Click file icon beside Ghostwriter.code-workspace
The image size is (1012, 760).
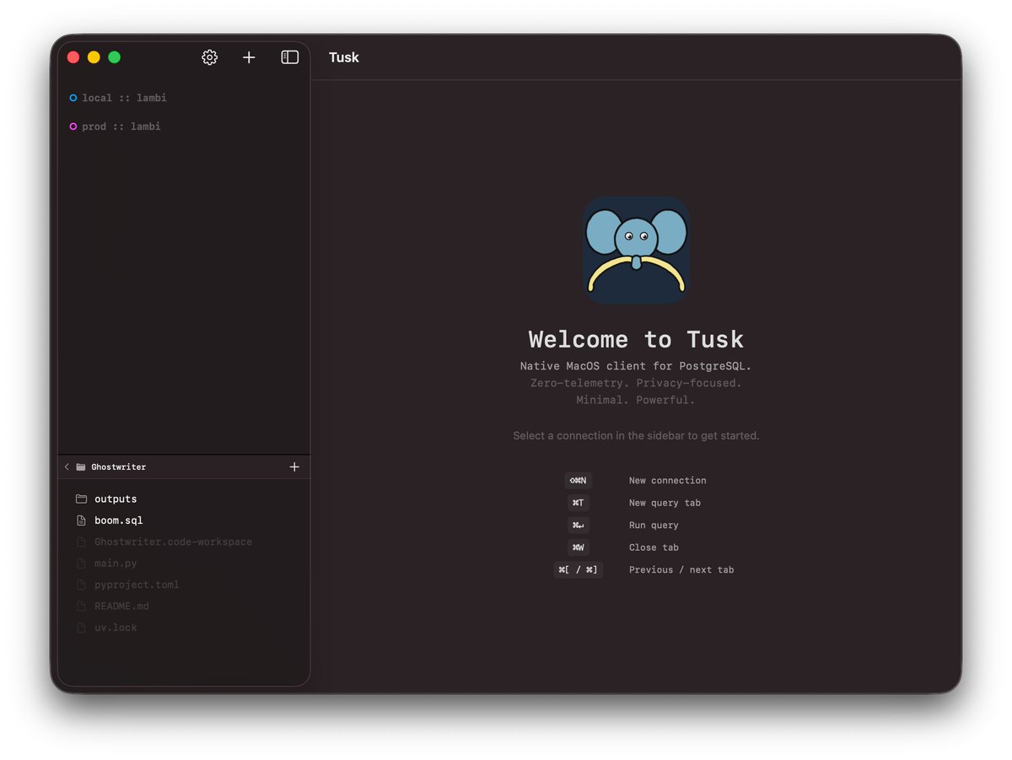[x=81, y=542]
